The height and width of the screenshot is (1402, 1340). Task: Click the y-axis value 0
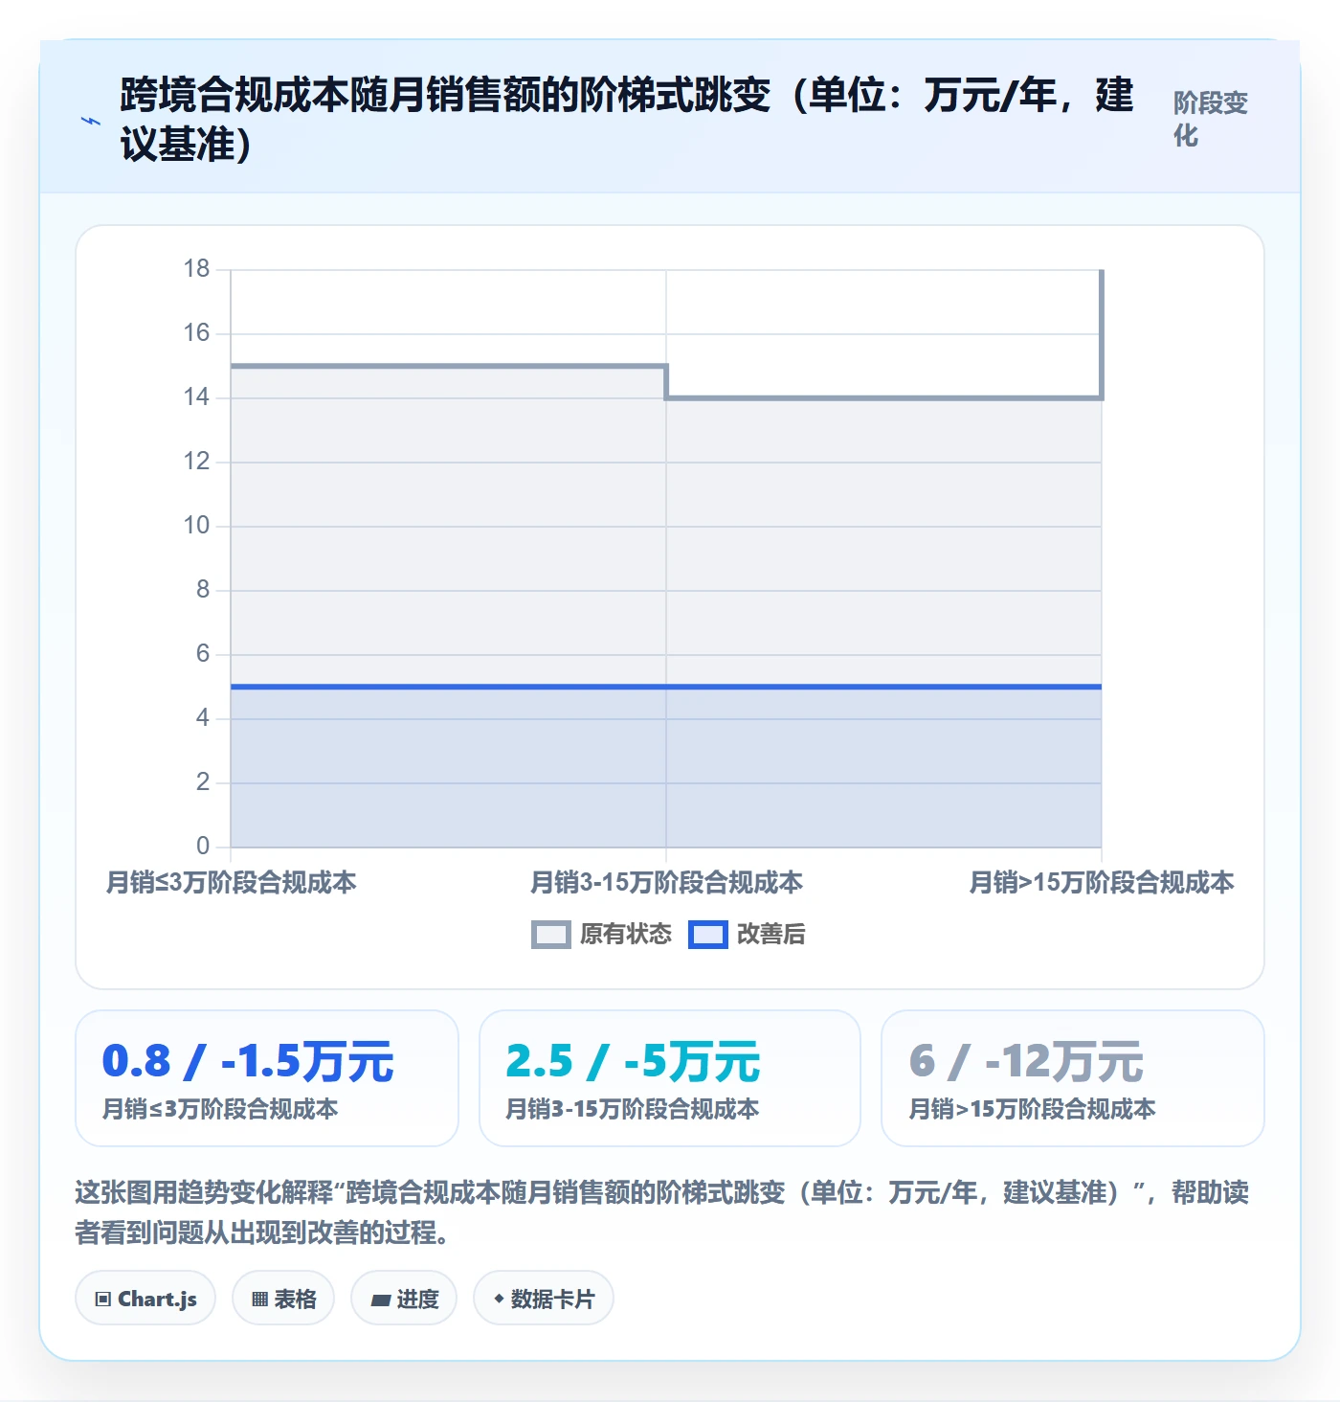click(203, 847)
